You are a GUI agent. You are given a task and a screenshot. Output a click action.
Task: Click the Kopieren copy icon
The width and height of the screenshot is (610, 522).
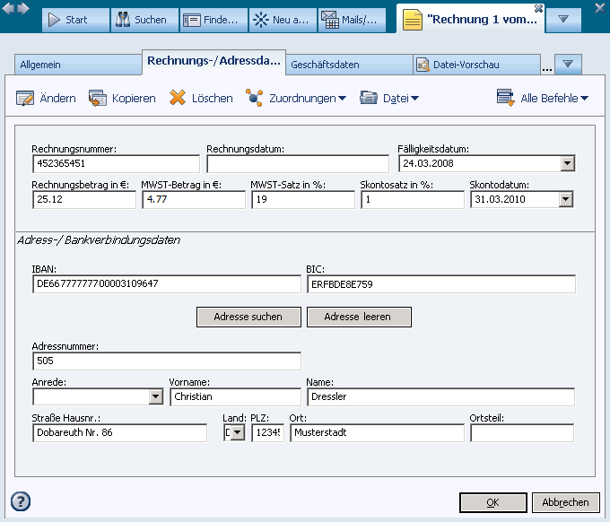coord(98,98)
